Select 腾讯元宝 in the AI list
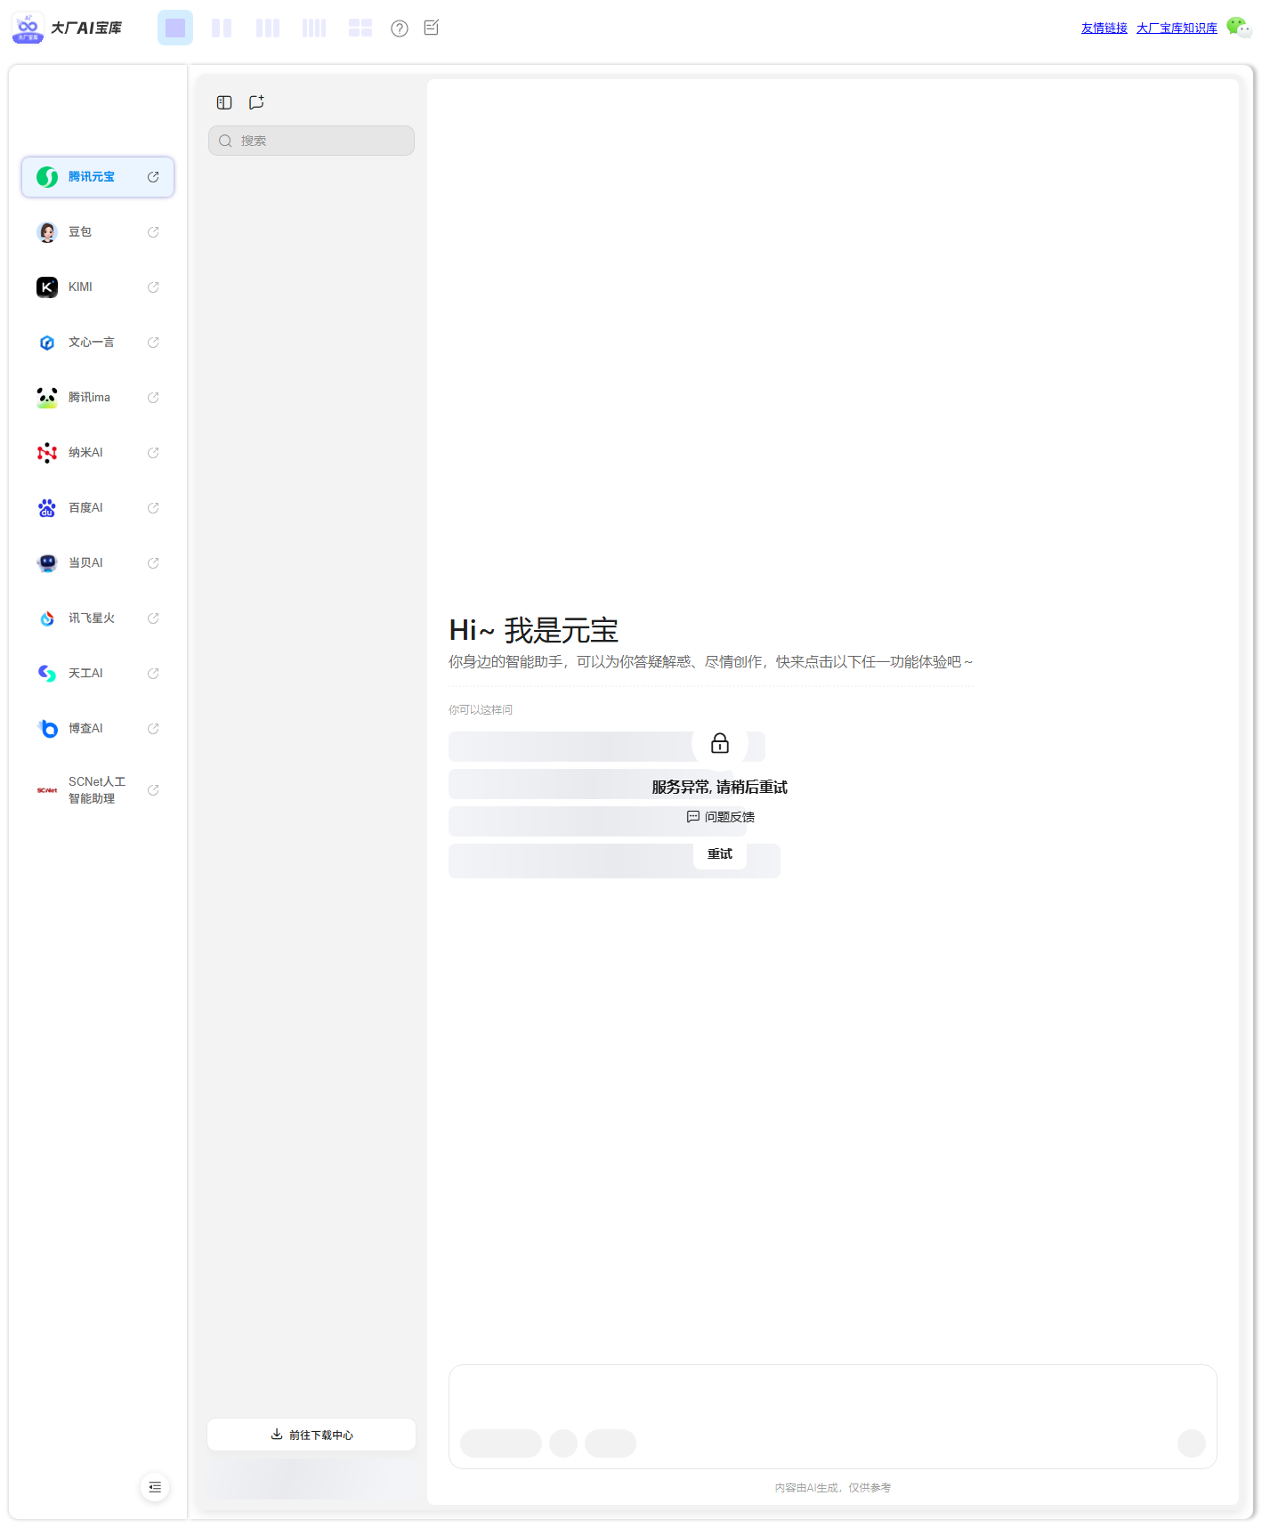This screenshot has height=1528, width=1262. [98, 177]
